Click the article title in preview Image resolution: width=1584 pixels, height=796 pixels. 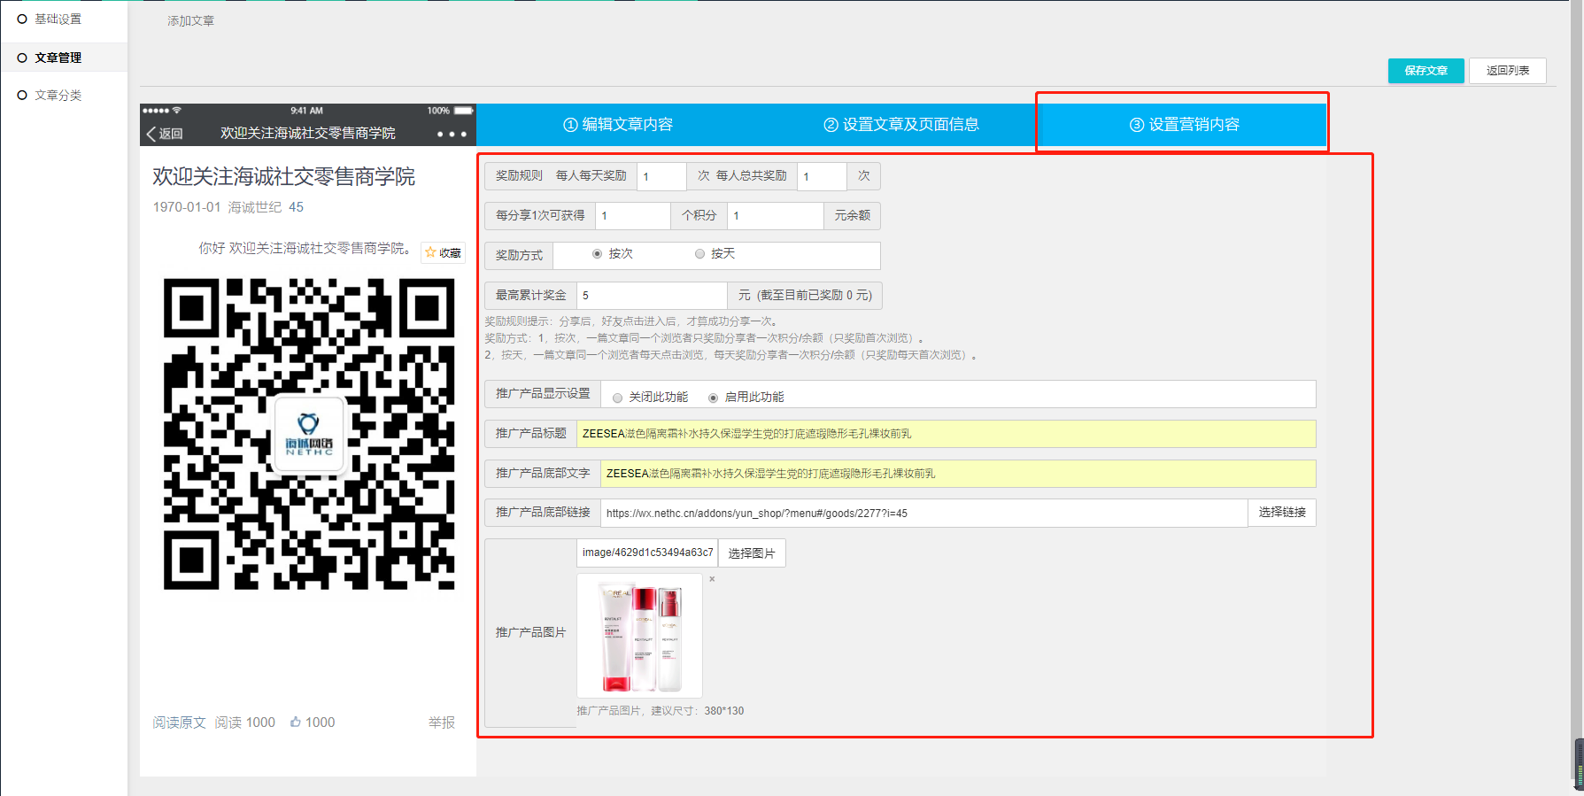click(283, 177)
